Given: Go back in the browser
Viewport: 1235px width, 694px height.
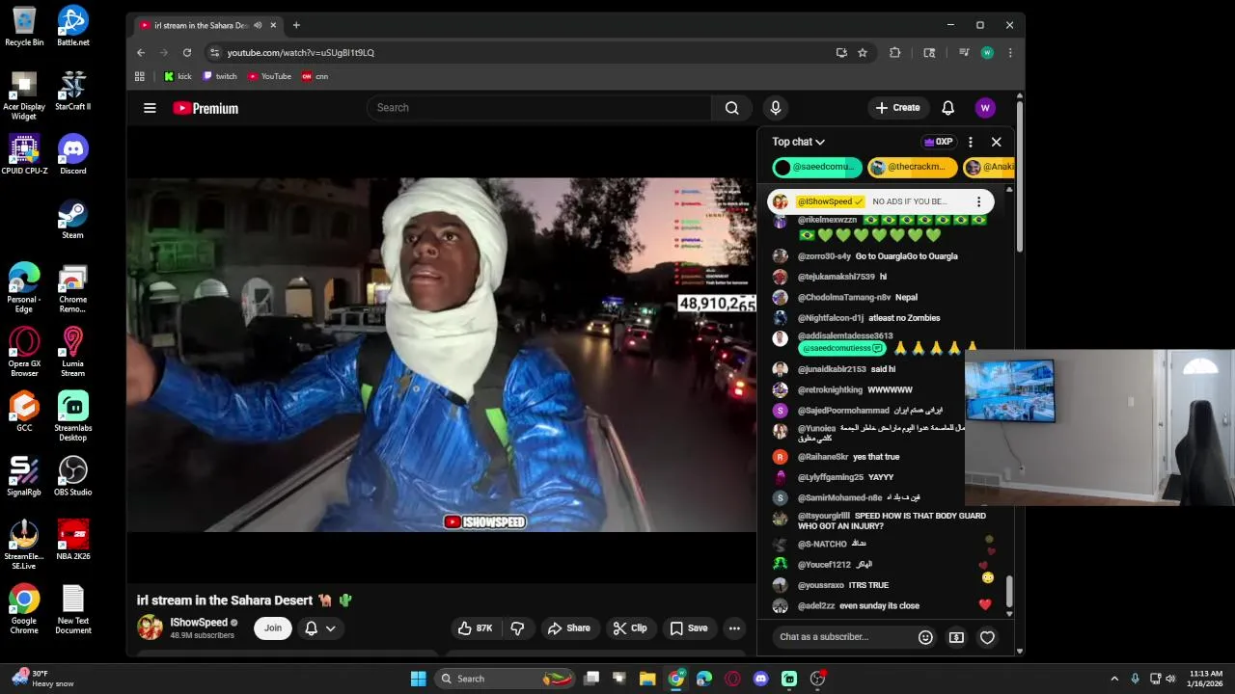Looking at the screenshot, I should coord(141,53).
